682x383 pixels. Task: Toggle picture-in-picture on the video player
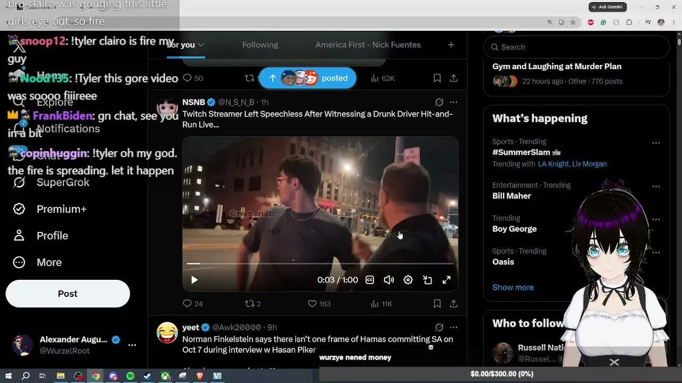[x=427, y=280]
